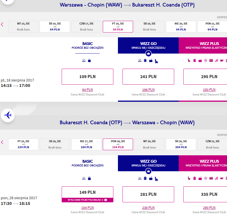The image size is (227, 214).
Task: Click airport check-in plane icon in outbound WIZZ PLUS
Action: click(x=206, y=60)
